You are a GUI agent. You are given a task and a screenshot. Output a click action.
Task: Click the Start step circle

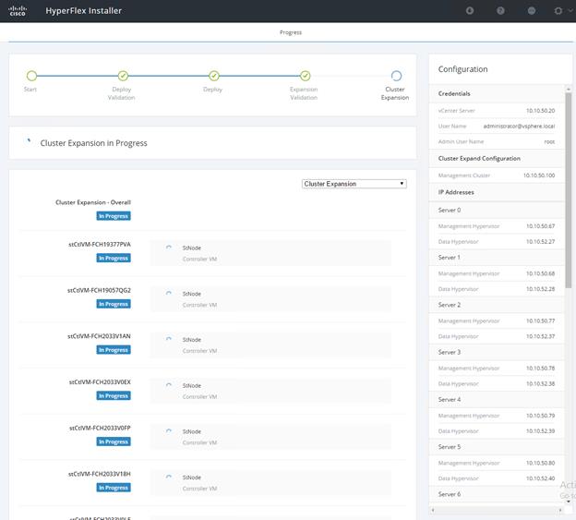click(x=31, y=76)
